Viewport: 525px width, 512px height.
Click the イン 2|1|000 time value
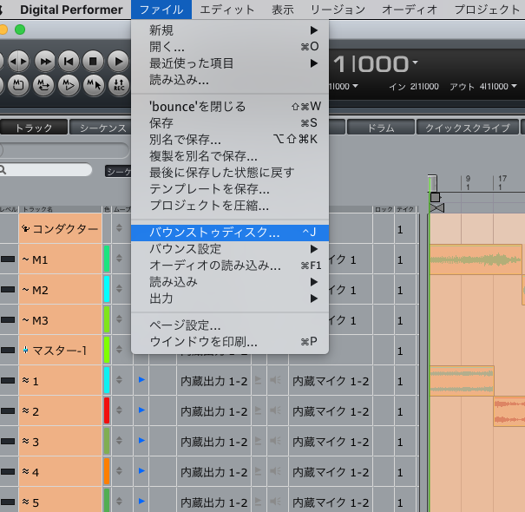click(x=424, y=87)
